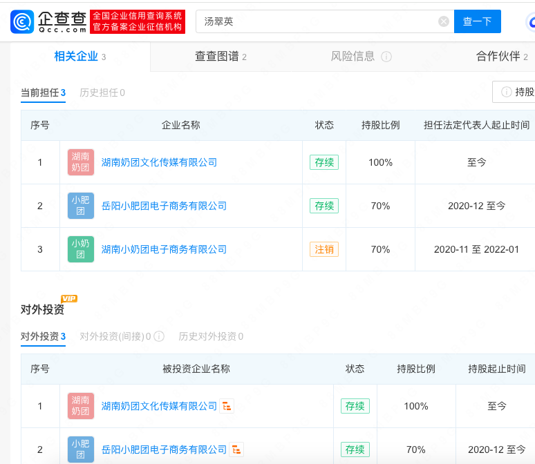Image resolution: width=535 pixels, height=464 pixels.
Task: Select the 对外投资(间接) sub-tab
Action: point(115,336)
